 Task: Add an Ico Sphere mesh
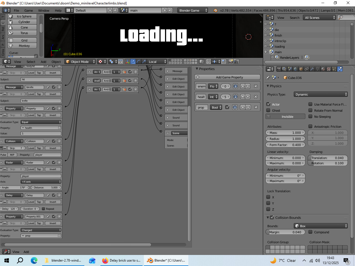click(22, 16)
